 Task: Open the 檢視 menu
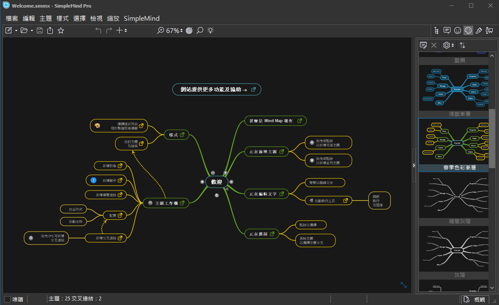point(96,19)
